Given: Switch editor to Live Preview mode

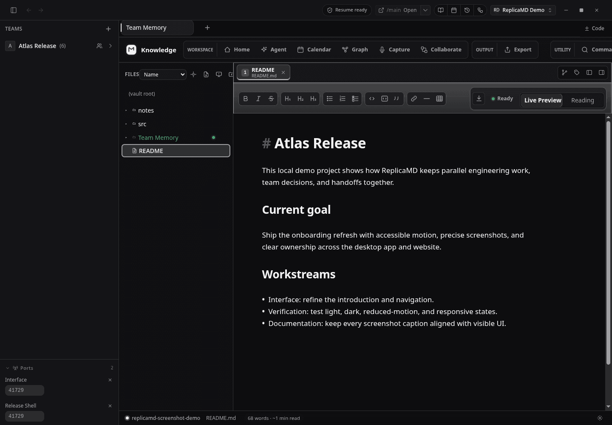Looking at the screenshot, I should pos(542,100).
